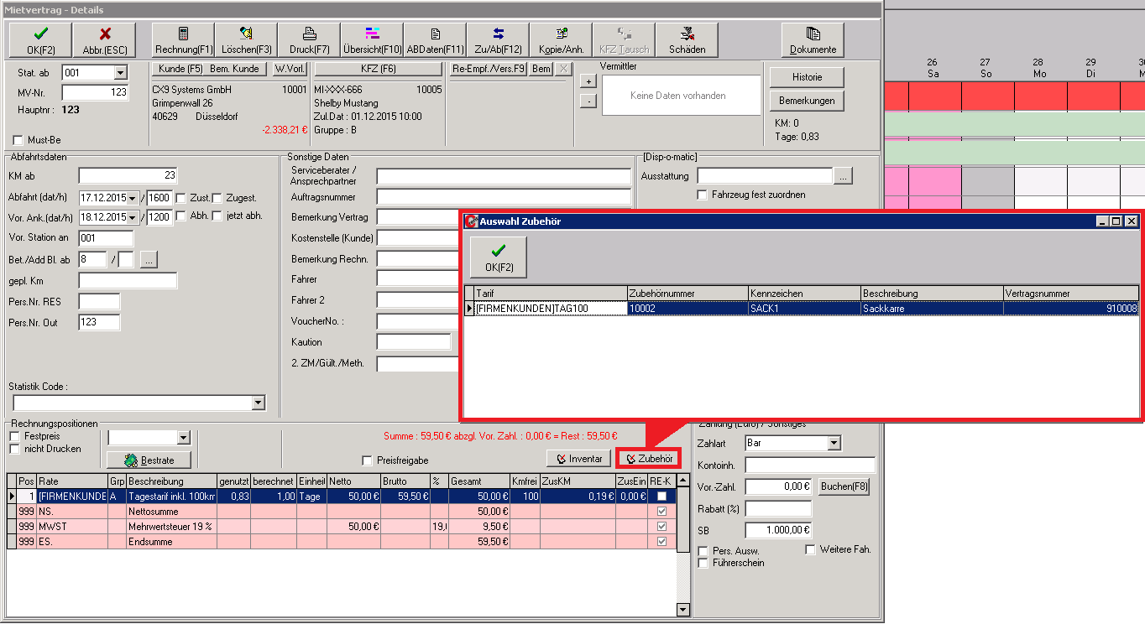Enable the Preisfreigabe checkbox
Screen dimensions: 1145x624
367,460
